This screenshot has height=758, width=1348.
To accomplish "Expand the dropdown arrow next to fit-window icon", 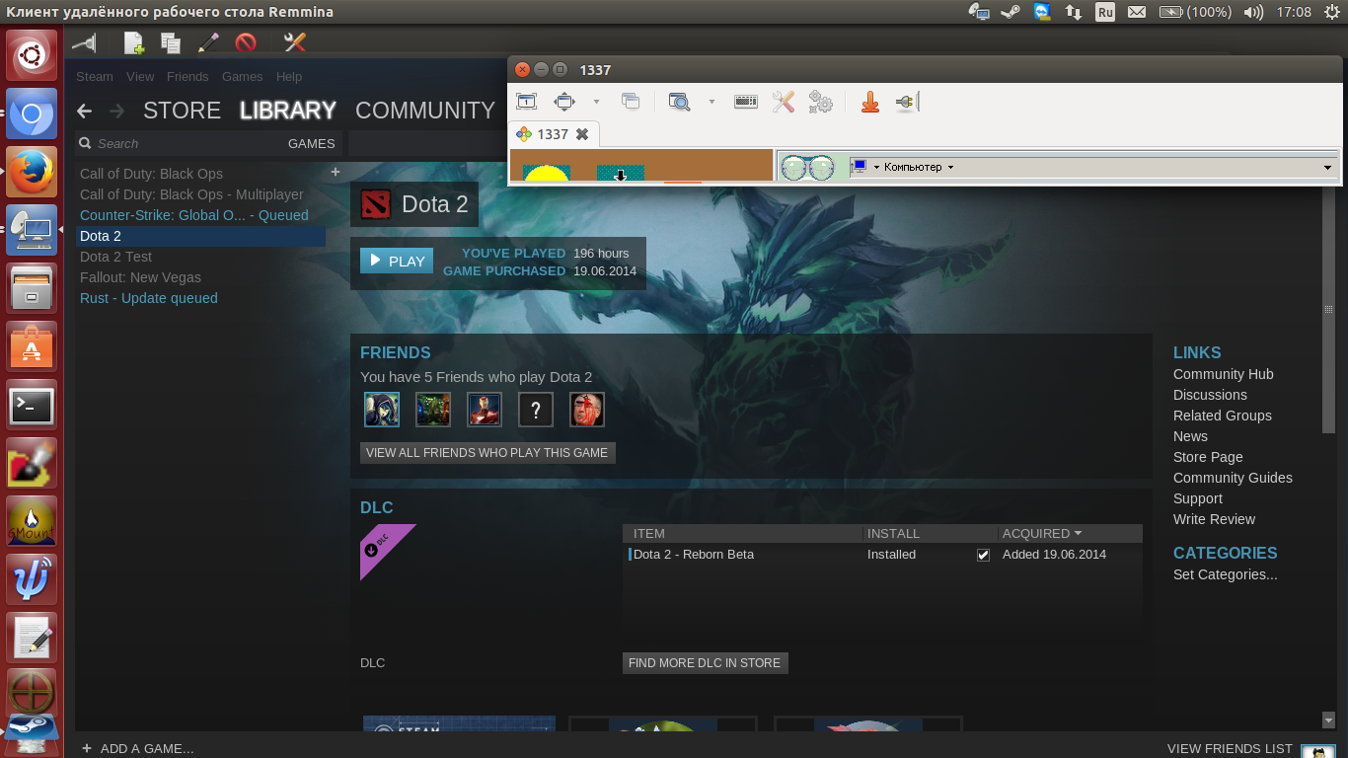I will [x=596, y=102].
